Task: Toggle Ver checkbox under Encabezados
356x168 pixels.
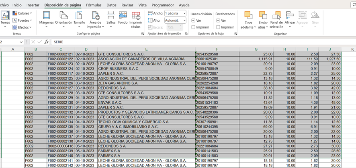Action: (x=218, y=20)
